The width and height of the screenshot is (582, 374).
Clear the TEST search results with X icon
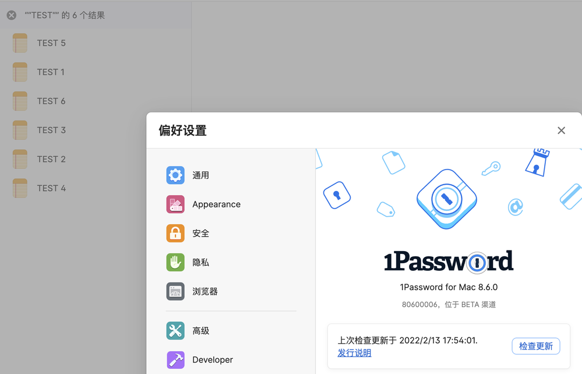click(x=12, y=15)
